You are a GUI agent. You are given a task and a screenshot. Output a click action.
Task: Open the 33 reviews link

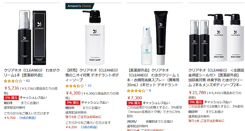pyautogui.click(x=90, y=86)
